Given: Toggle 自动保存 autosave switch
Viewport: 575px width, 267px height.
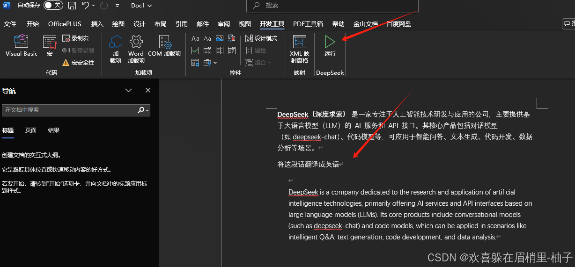Looking at the screenshot, I should (x=53, y=5).
